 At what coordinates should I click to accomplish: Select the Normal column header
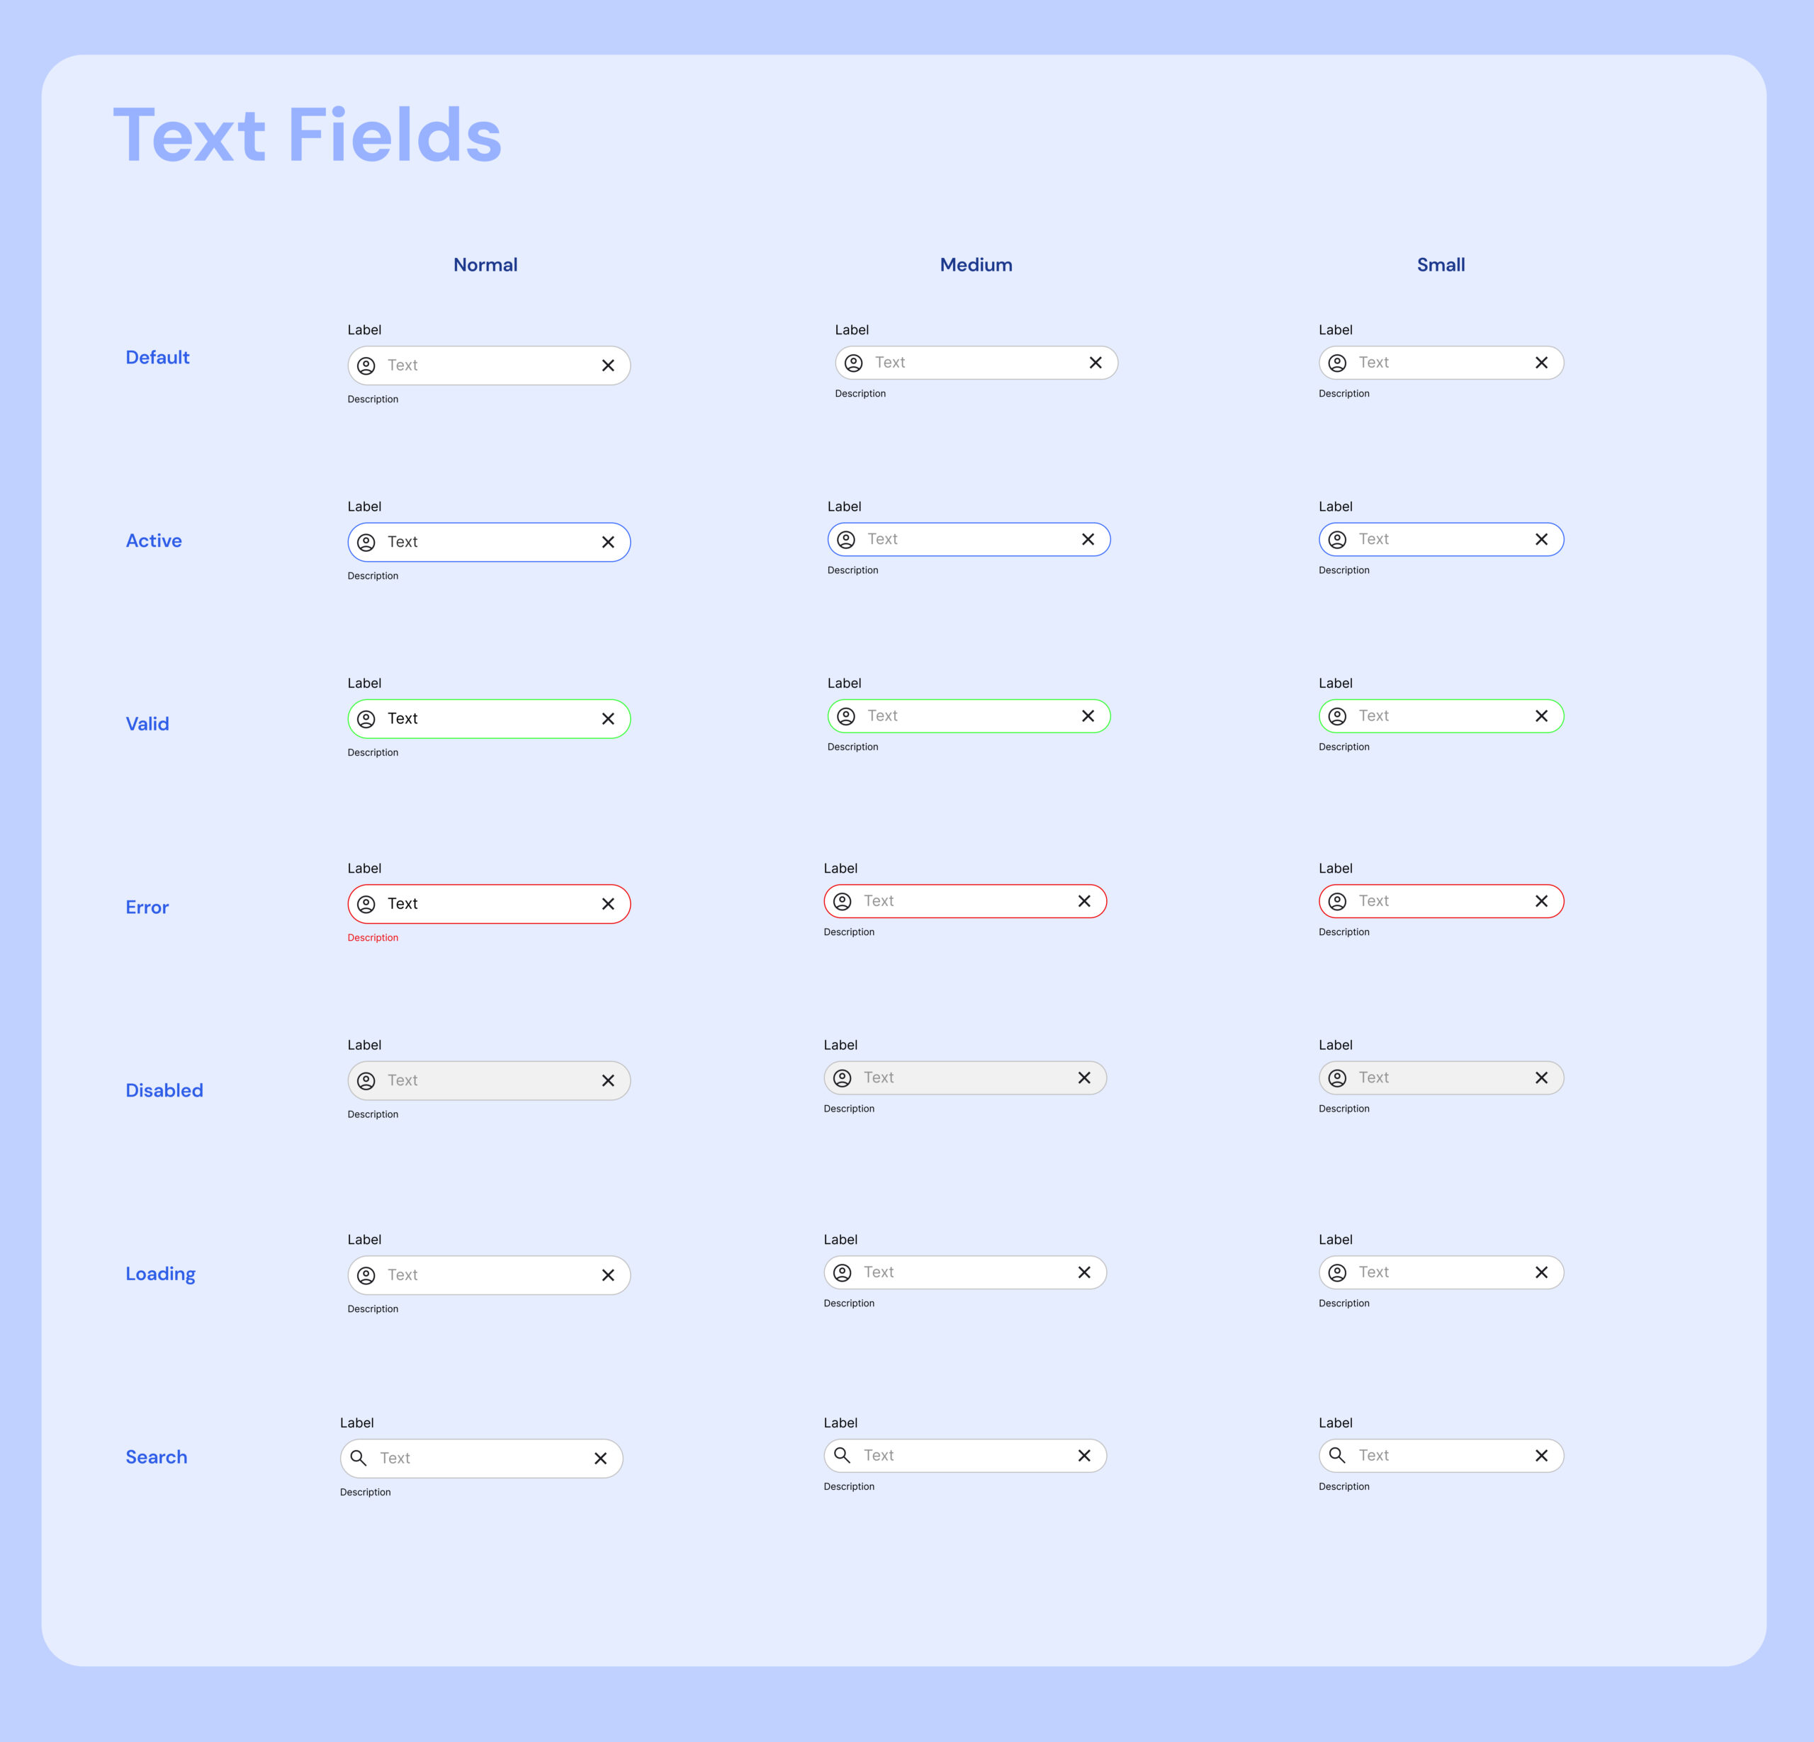tap(485, 264)
